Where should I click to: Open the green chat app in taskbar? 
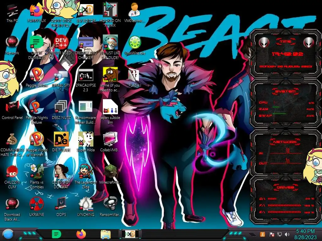coord(57,234)
